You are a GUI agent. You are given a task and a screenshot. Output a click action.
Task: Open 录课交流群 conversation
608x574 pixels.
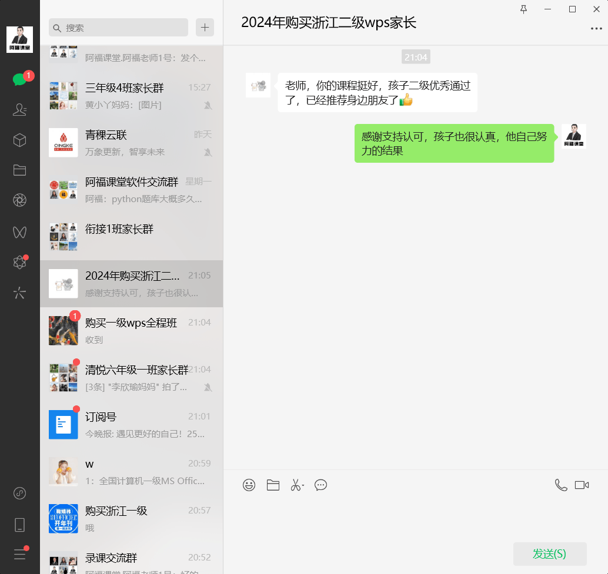coord(132,558)
